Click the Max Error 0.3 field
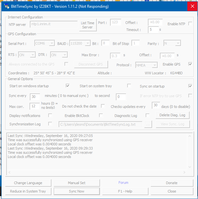This screenshot has width=198, height=199. pos(115,56)
